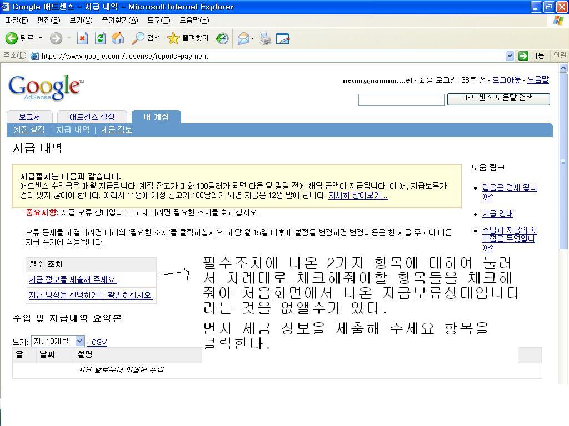569x426 pixels.
Task: Open the 보기(V) menu
Action: pos(81,21)
